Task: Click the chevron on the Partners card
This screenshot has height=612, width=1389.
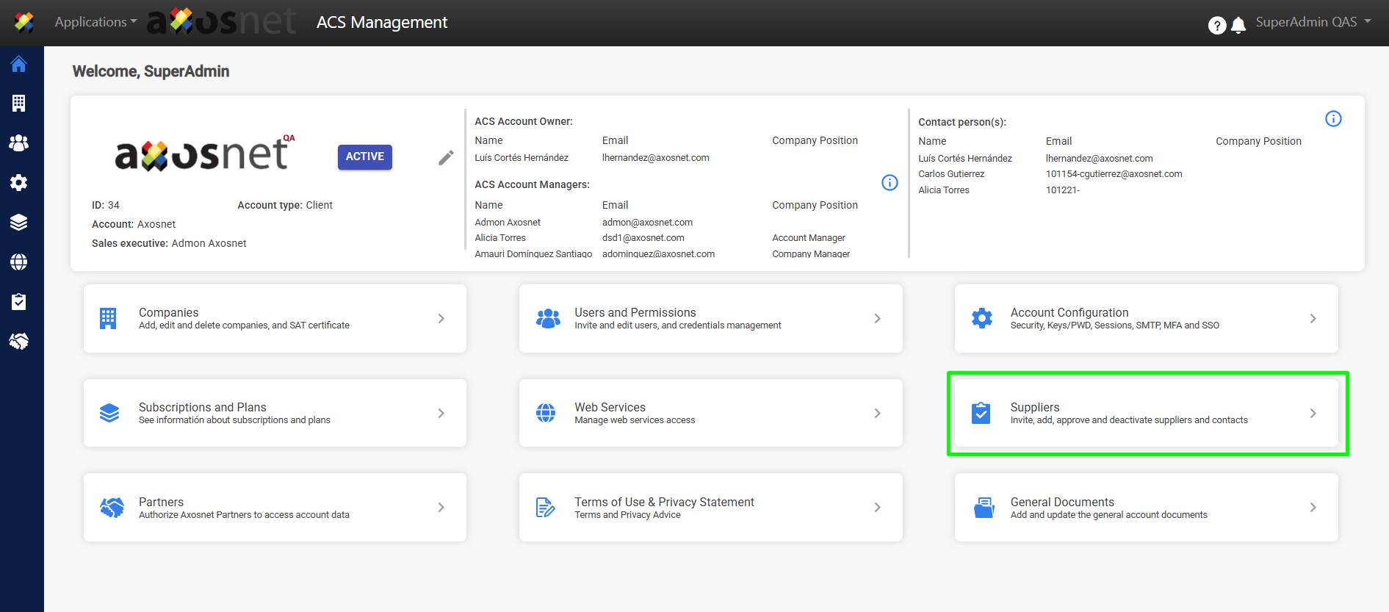Action: (441, 507)
